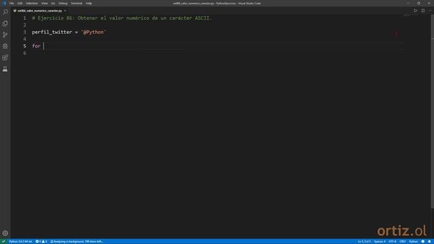Close the open editor tab
The height and width of the screenshot is (244, 434).
pos(65,11)
